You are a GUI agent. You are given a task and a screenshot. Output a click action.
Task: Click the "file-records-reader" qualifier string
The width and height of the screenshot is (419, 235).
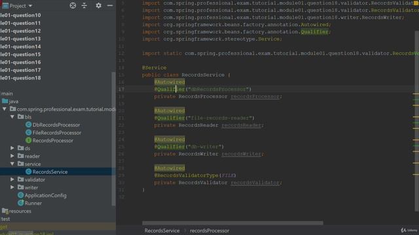coord(220,117)
